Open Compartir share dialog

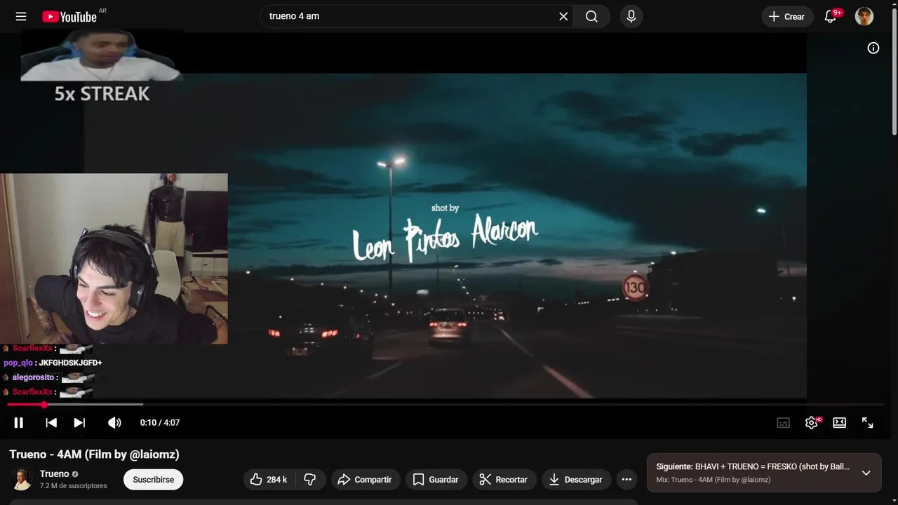[365, 480]
